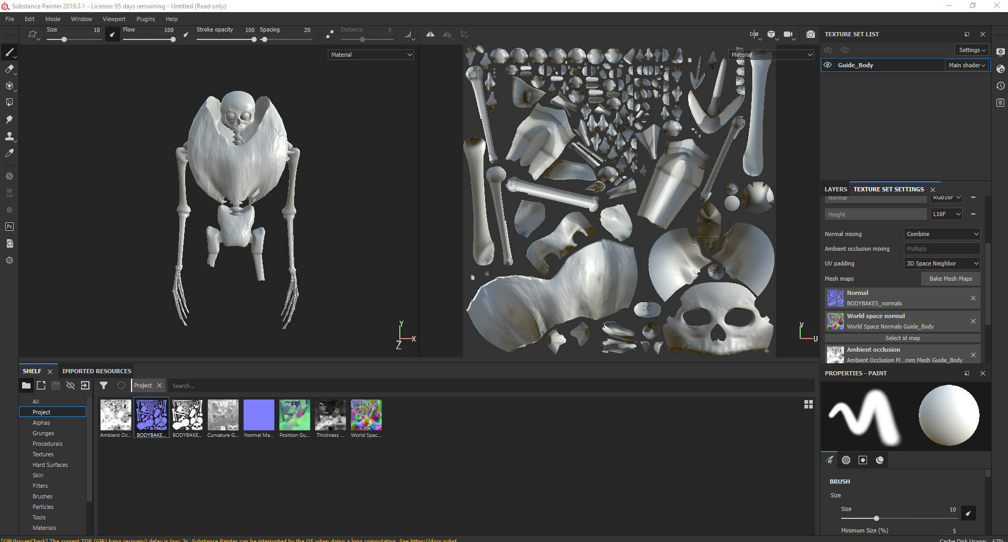The height and width of the screenshot is (542, 1008).
Task: Open the History panel icon
Action: [1000, 86]
